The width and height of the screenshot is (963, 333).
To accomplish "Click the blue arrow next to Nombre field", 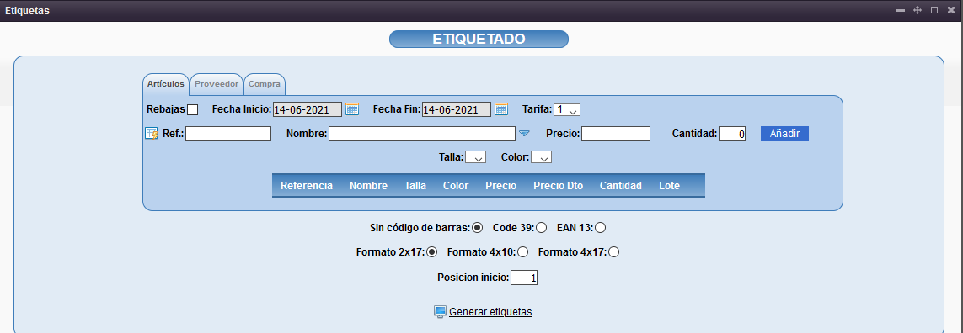I will (524, 133).
